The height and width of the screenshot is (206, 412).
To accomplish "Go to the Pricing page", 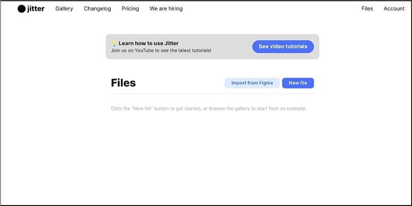I will click(x=130, y=9).
